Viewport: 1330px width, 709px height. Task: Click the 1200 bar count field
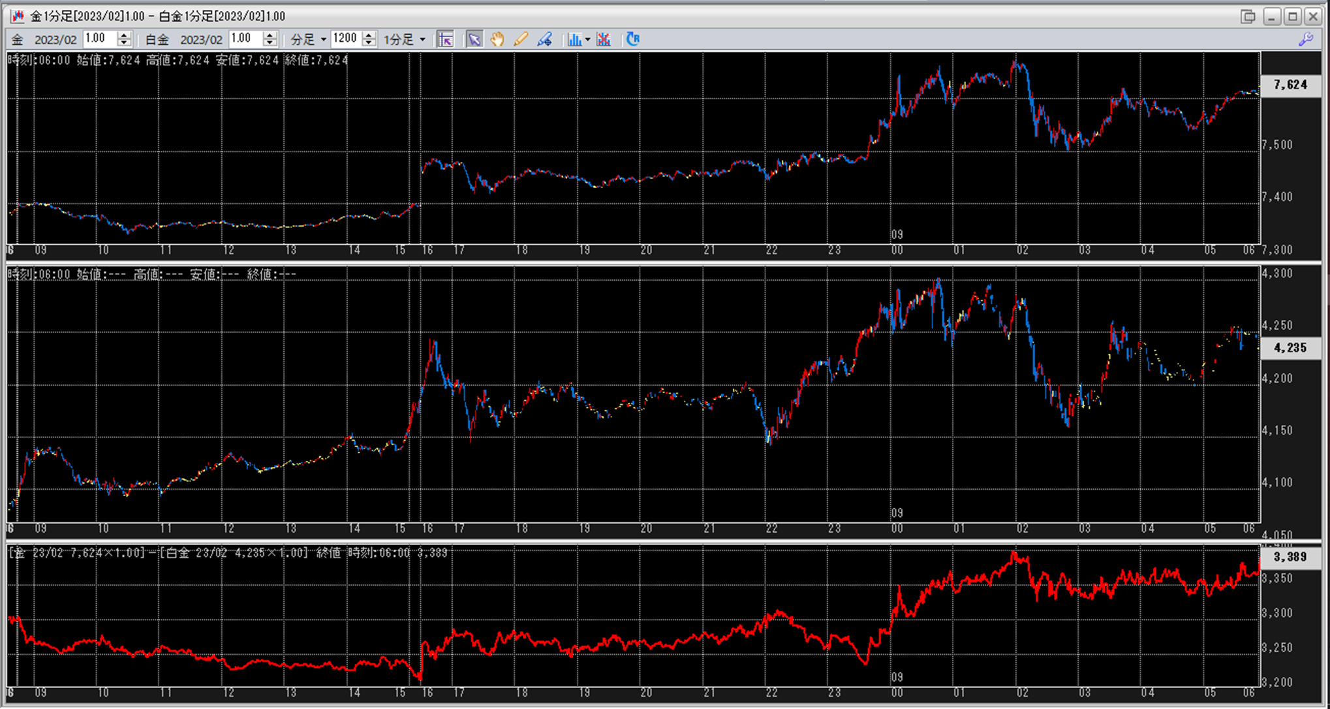345,39
